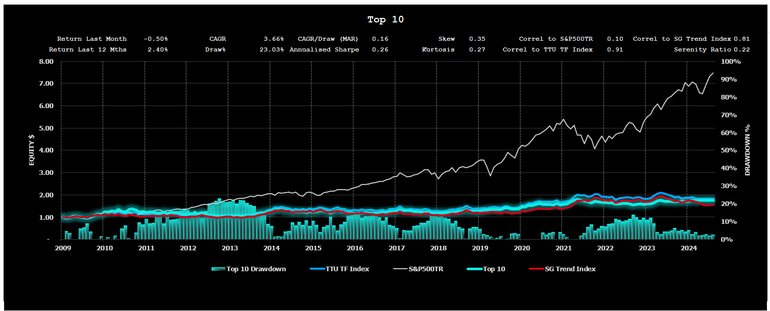The height and width of the screenshot is (311, 770).
Task: Select the 2016 label on the x-axis
Action: [355, 248]
